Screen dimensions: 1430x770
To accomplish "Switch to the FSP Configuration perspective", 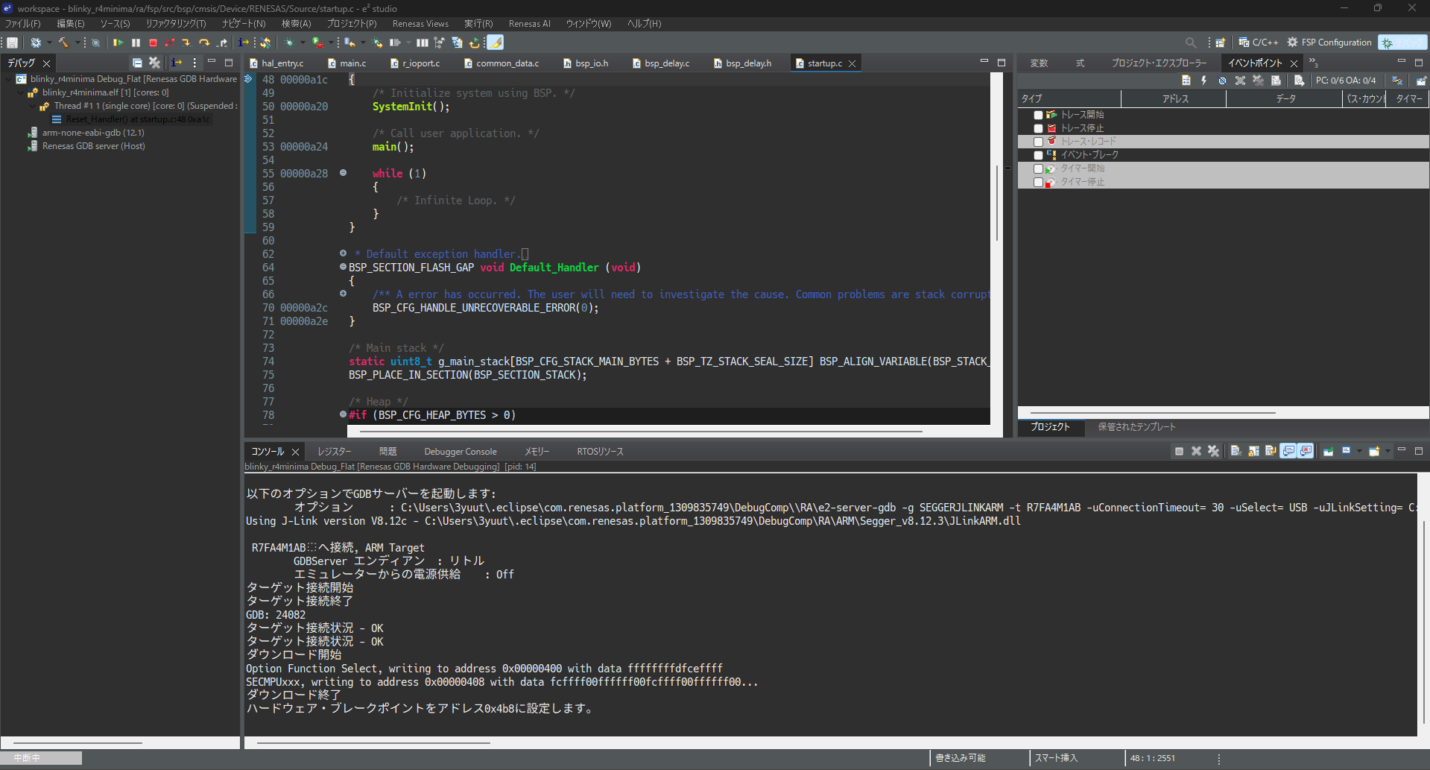I will click(x=1329, y=42).
